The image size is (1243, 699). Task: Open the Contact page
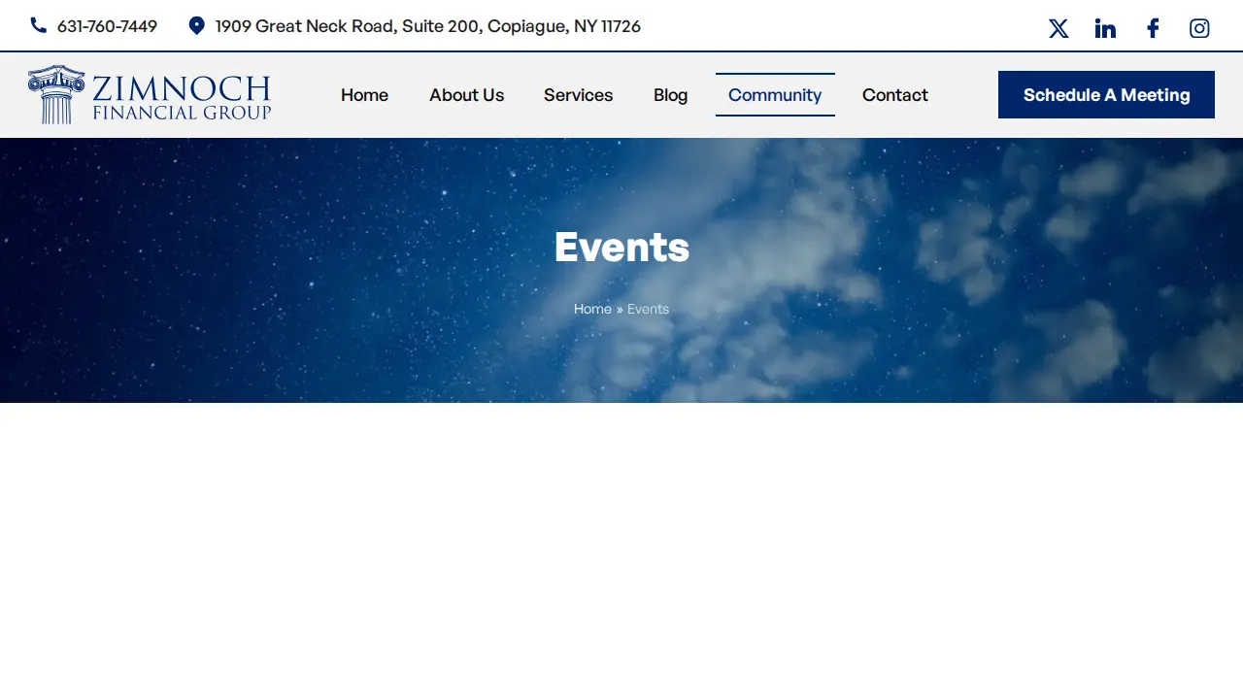pos(895,95)
